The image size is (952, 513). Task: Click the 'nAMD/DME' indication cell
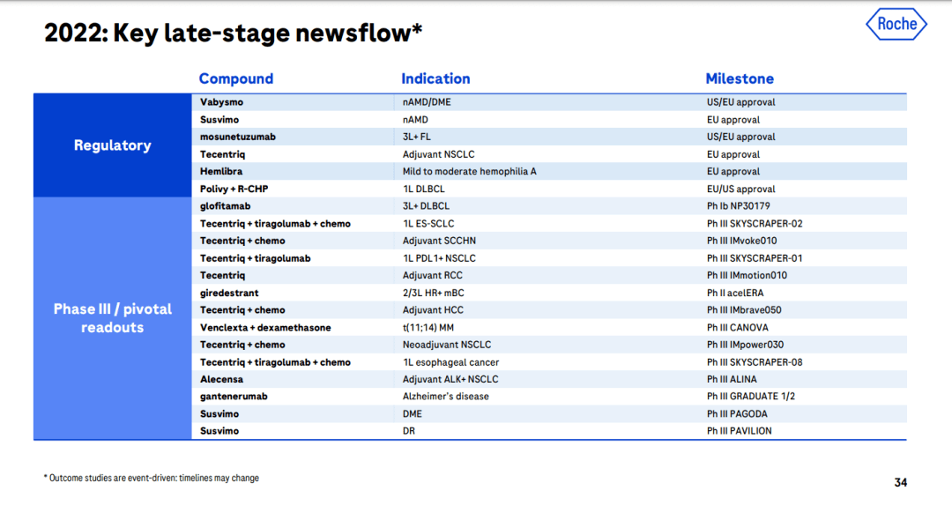coord(427,102)
